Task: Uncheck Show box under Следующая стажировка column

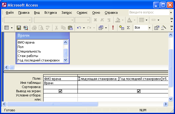Action: (x=139, y=91)
